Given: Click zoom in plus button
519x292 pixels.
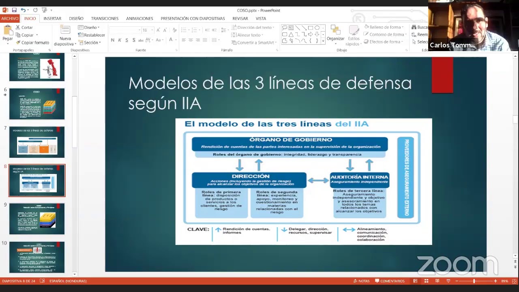Looking at the screenshot, I should [x=495, y=281].
